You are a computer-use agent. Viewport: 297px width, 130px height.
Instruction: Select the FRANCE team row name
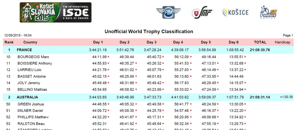click(24, 50)
